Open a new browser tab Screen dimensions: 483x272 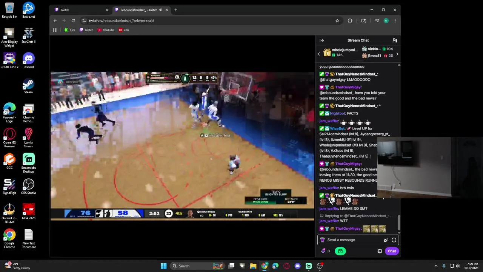[175, 10]
